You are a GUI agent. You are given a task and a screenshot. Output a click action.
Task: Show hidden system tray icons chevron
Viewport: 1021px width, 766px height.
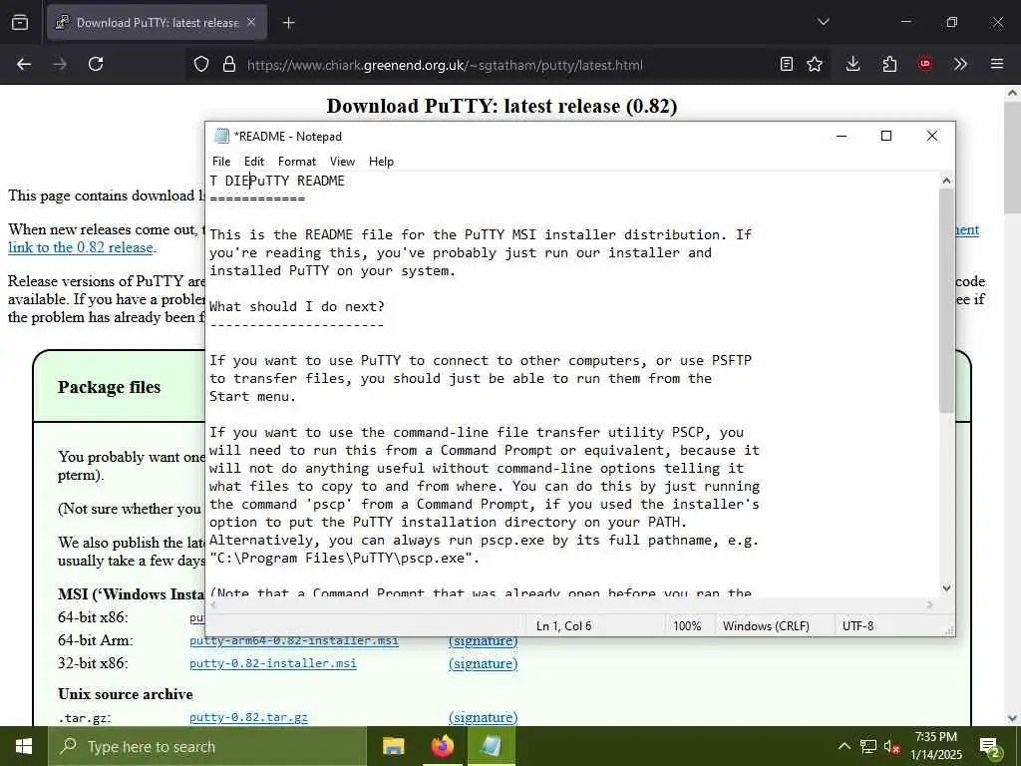tap(844, 746)
